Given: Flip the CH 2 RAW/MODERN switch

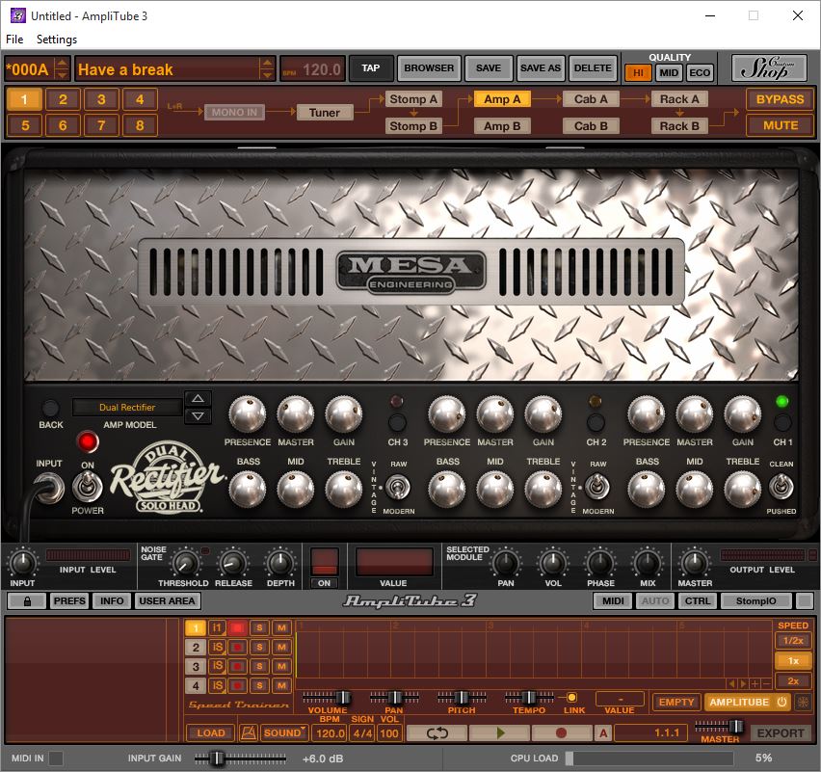Looking at the screenshot, I should (596, 487).
